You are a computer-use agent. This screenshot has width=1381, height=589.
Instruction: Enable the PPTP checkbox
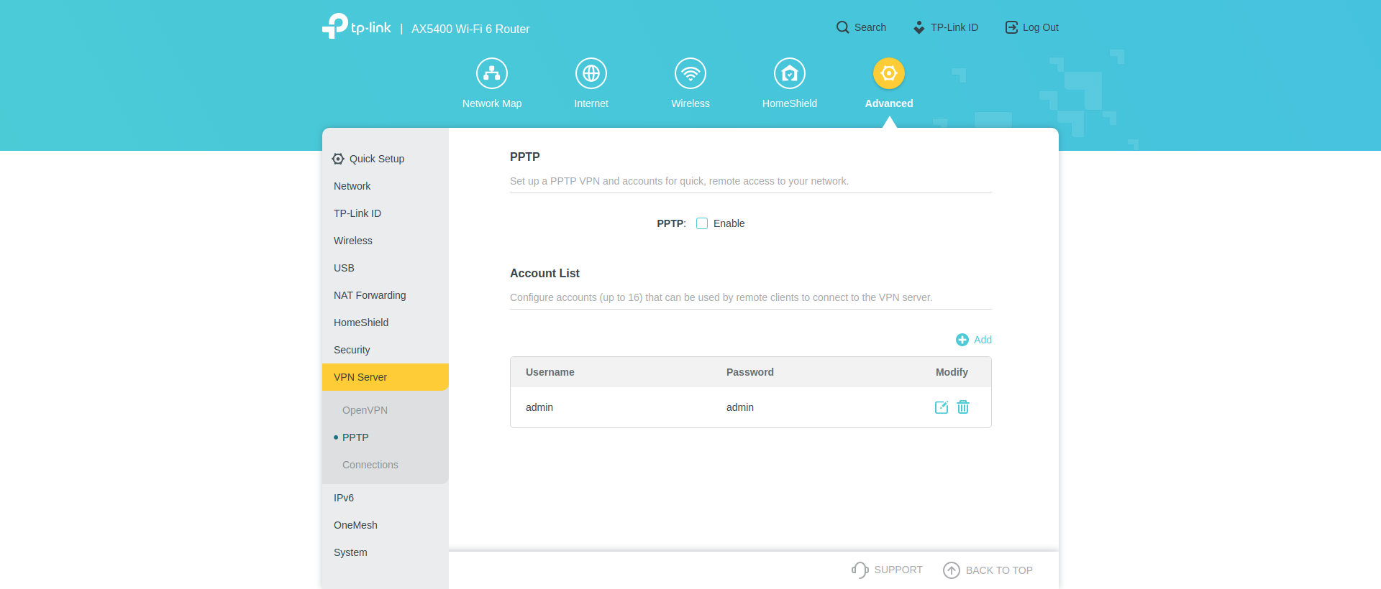pos(702,223)
